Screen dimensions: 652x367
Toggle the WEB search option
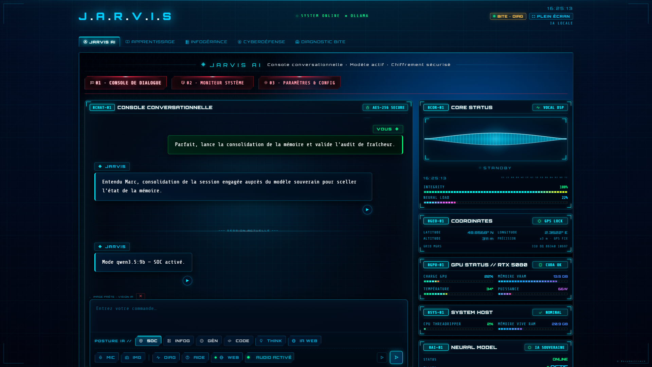tap(227, 357)
